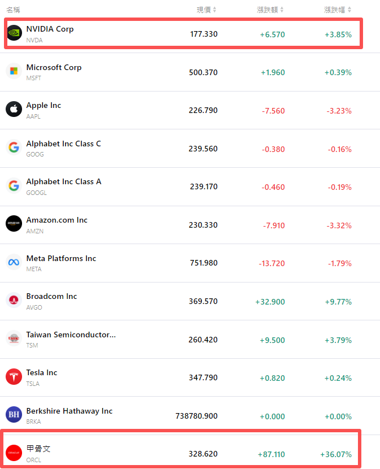This screenshot has height=469, width=380.
Task: Open the Alphabet Inc Class C link
Action: click(63, 144)
